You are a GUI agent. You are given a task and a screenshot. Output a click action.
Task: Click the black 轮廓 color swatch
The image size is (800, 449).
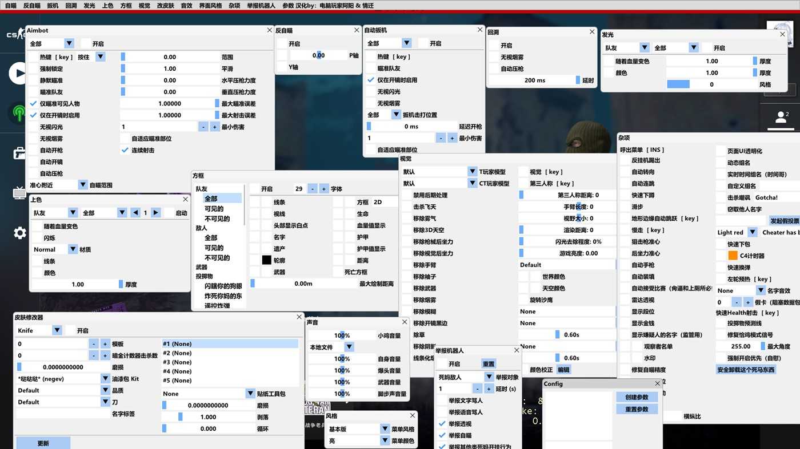point(266,260)
